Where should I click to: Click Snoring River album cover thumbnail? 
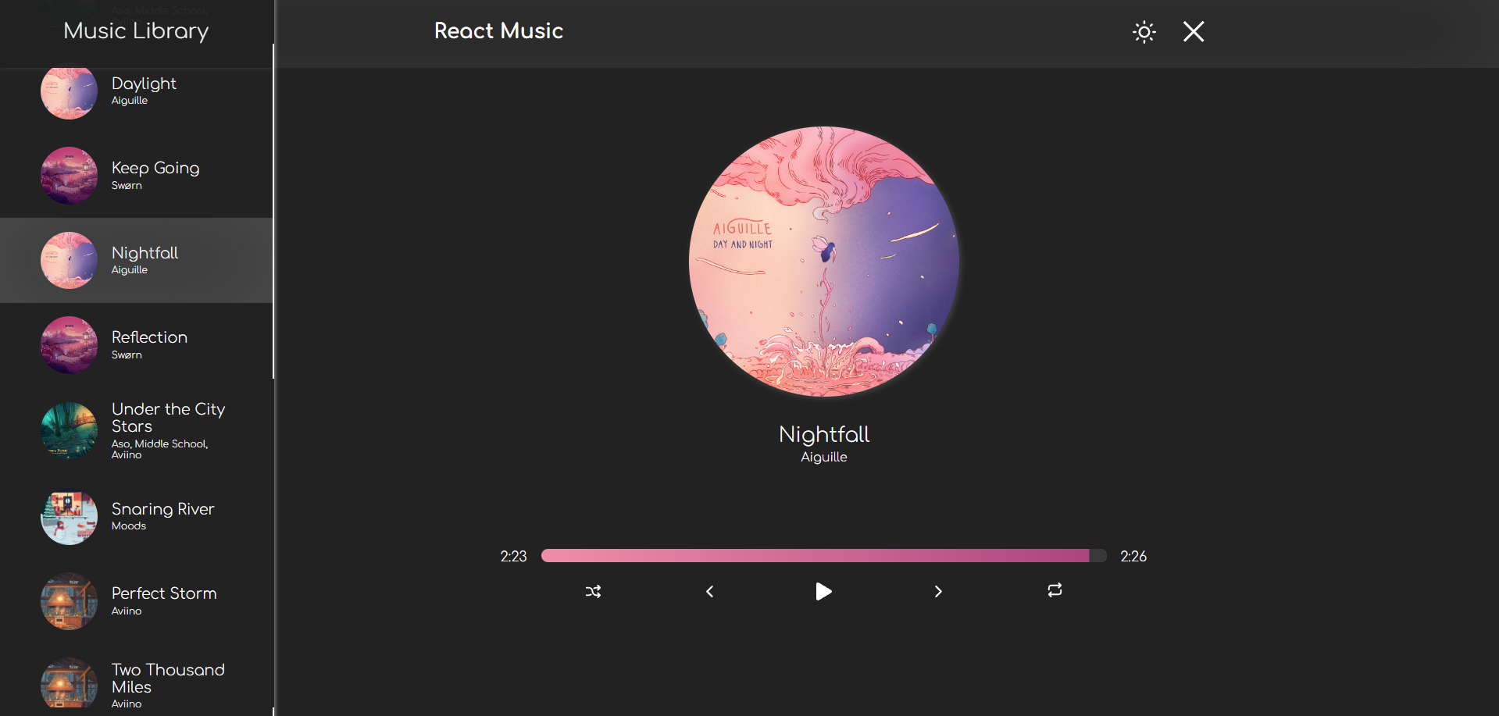tap(69, 516)
